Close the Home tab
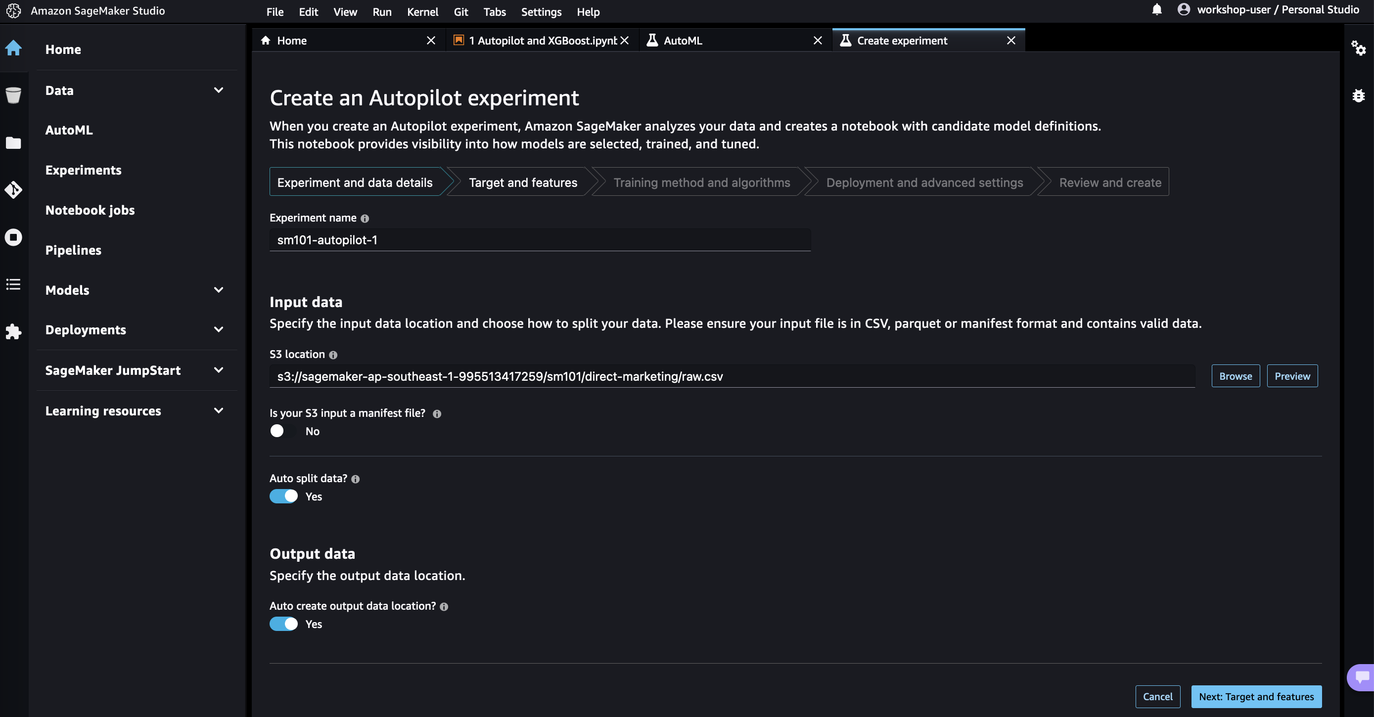The width and height of the screenshot is (1374, 717). tap(431, 41)
